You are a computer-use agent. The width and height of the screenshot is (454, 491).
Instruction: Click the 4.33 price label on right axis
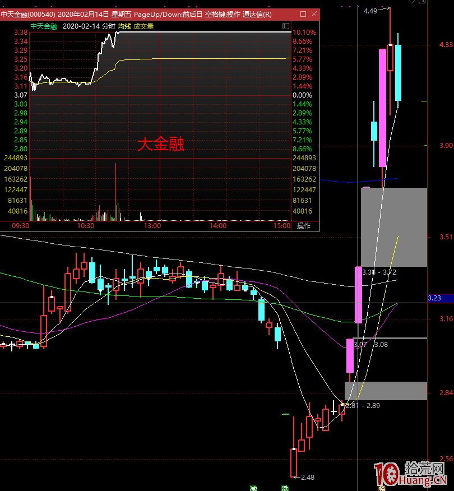[446, 45]
